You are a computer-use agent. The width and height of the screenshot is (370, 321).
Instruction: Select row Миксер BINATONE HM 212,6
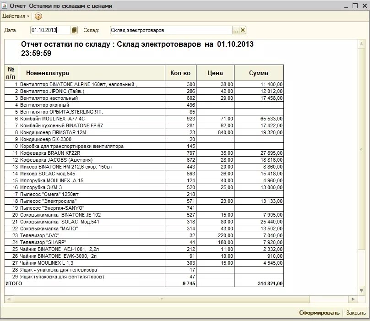click(144, 167)
